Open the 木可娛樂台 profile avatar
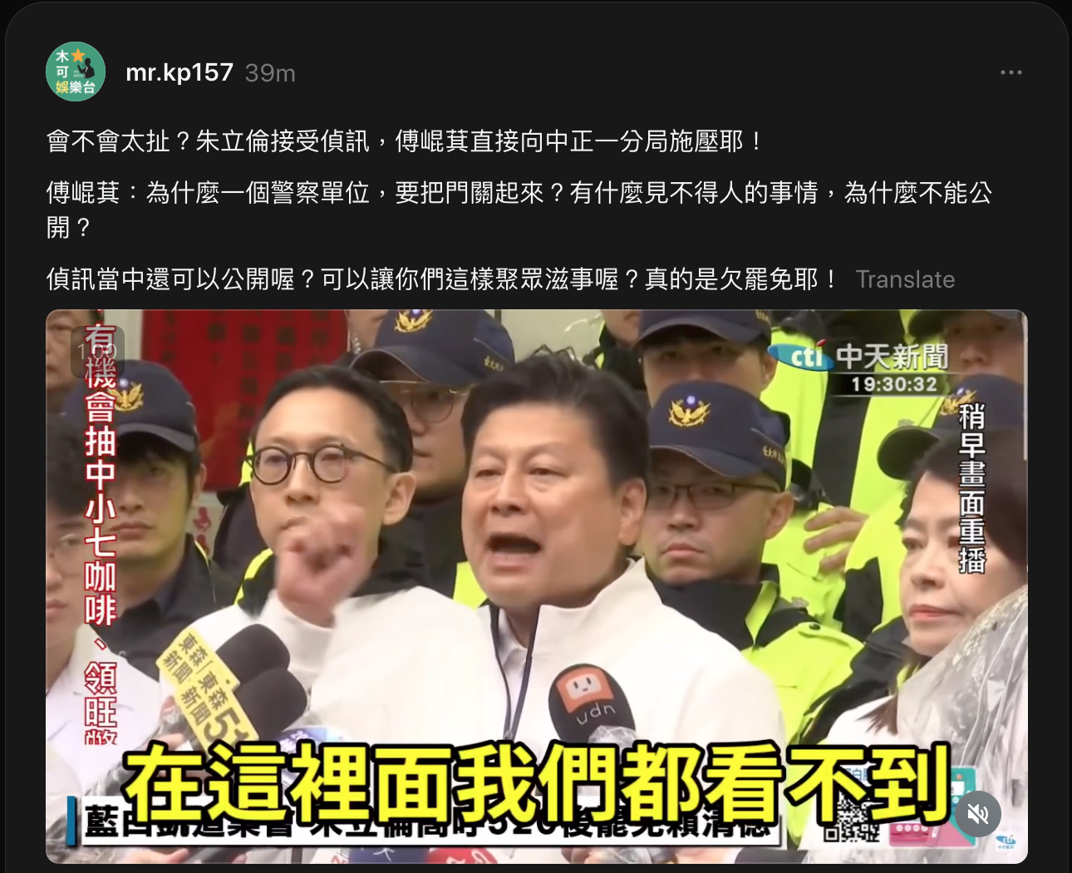The image size is (1072, 873). point(76,72)
